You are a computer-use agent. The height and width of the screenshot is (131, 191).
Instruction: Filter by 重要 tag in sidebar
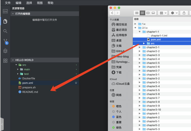[117, 122]
